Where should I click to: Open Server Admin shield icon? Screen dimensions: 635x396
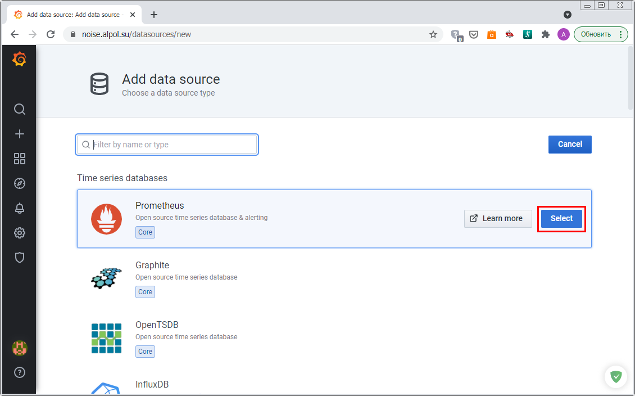click(x=20, y=258)
